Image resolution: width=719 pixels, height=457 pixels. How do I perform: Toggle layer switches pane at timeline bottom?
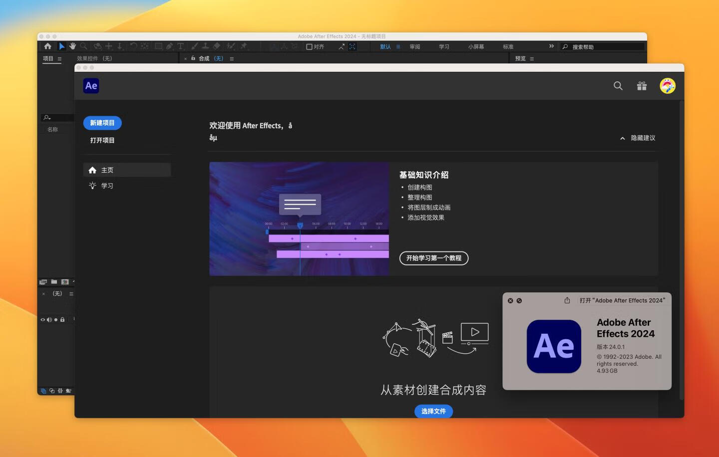point(43,391)
